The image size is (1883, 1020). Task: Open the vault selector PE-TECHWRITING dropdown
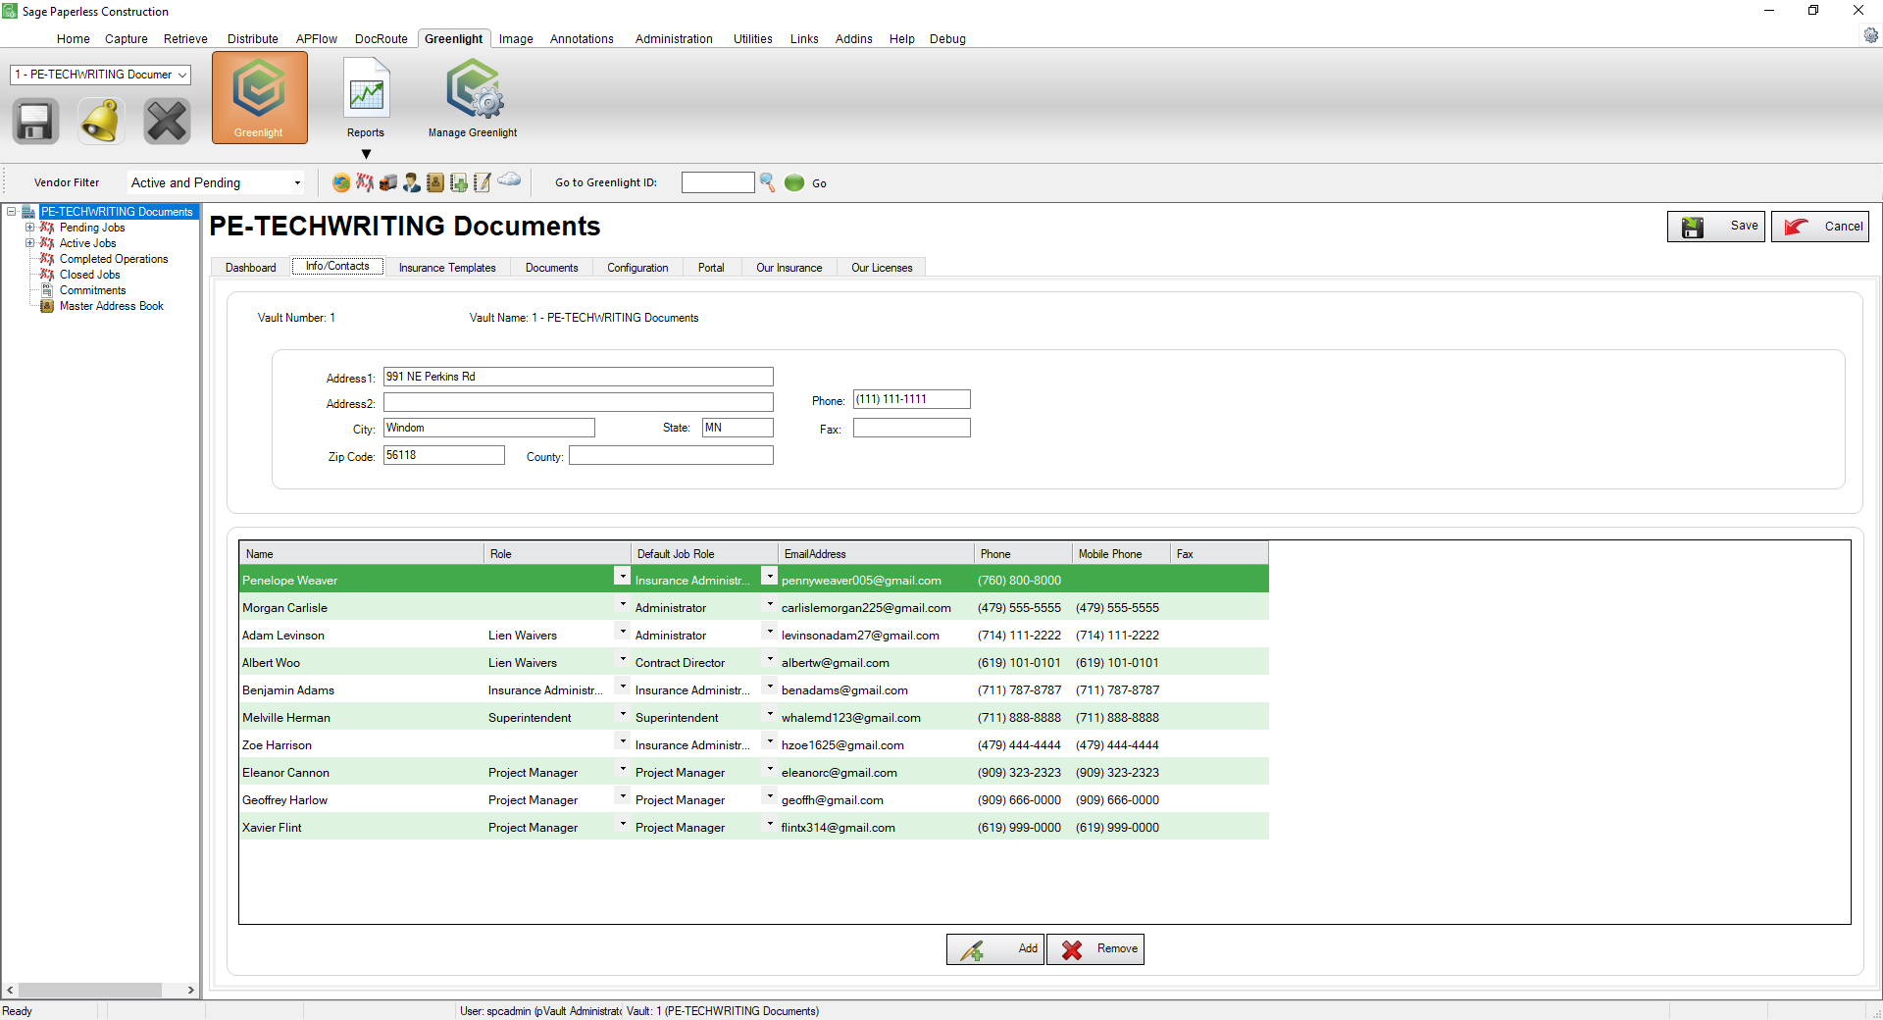pos(101,75)
